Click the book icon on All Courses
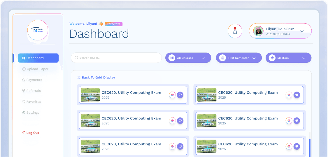This screenshot has width=328, height=157. tap(172, 58)
